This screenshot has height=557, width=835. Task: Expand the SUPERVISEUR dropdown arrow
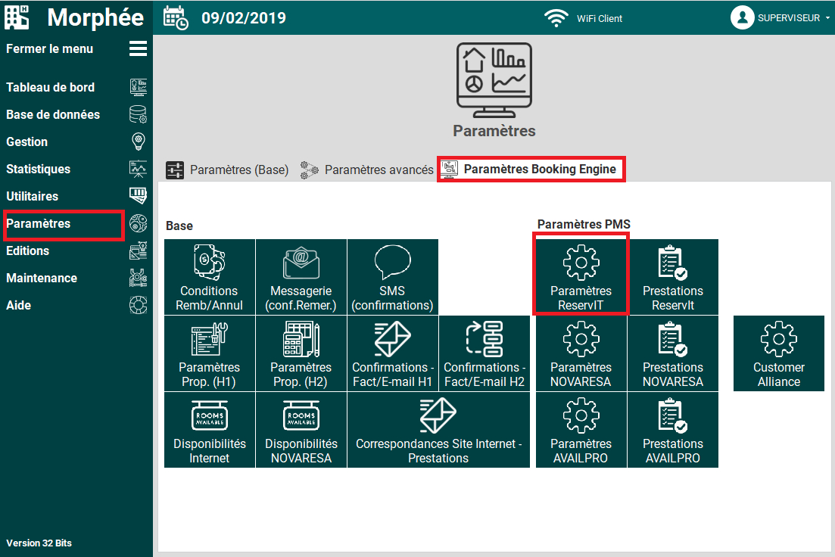coord(827,17)
